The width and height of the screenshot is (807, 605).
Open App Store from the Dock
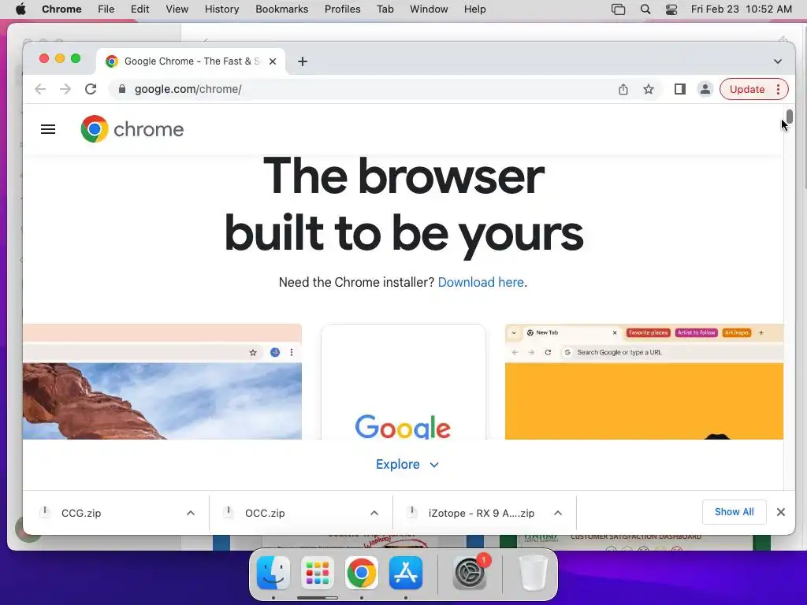[406, 573]
